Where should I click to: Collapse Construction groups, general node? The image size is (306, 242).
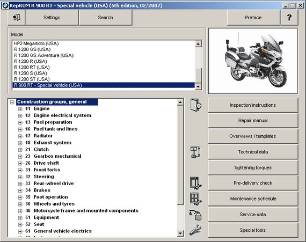pos(12,102)
